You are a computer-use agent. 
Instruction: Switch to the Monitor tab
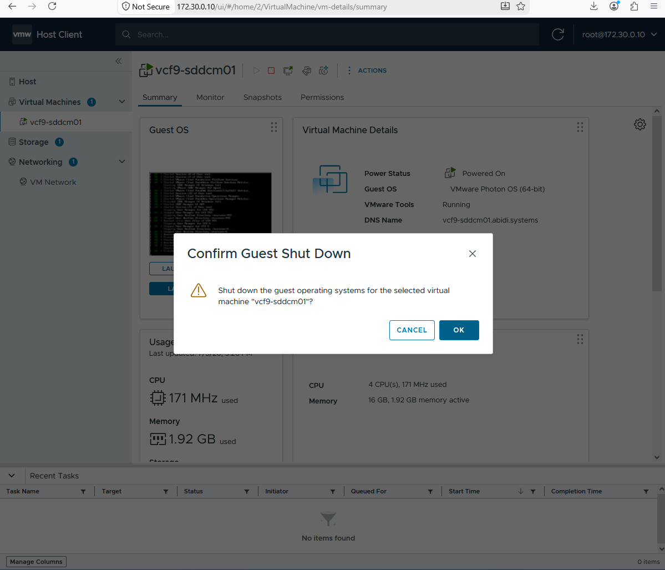click(210, 97)
